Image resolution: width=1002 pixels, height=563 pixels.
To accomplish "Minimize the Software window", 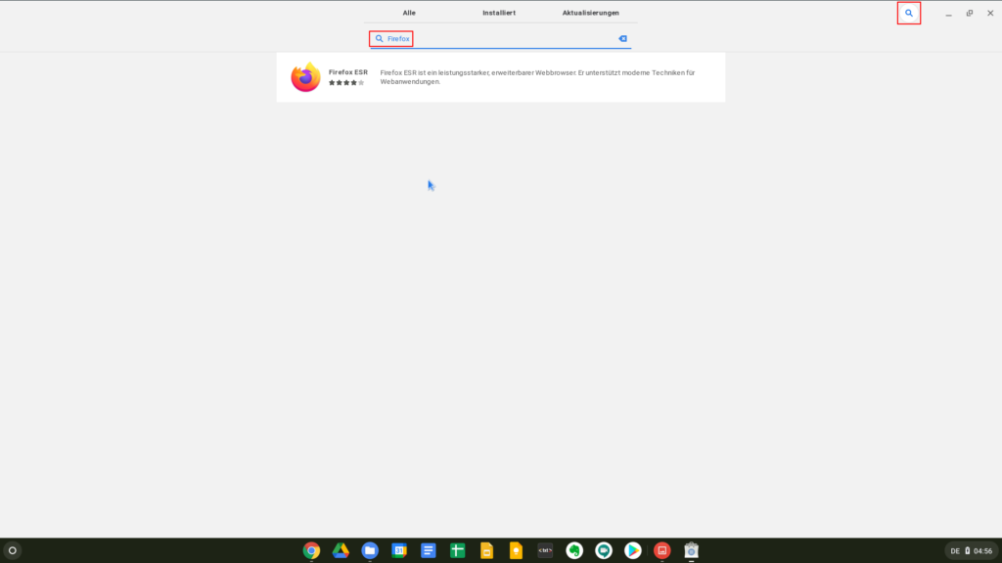I will click(948, 14).
